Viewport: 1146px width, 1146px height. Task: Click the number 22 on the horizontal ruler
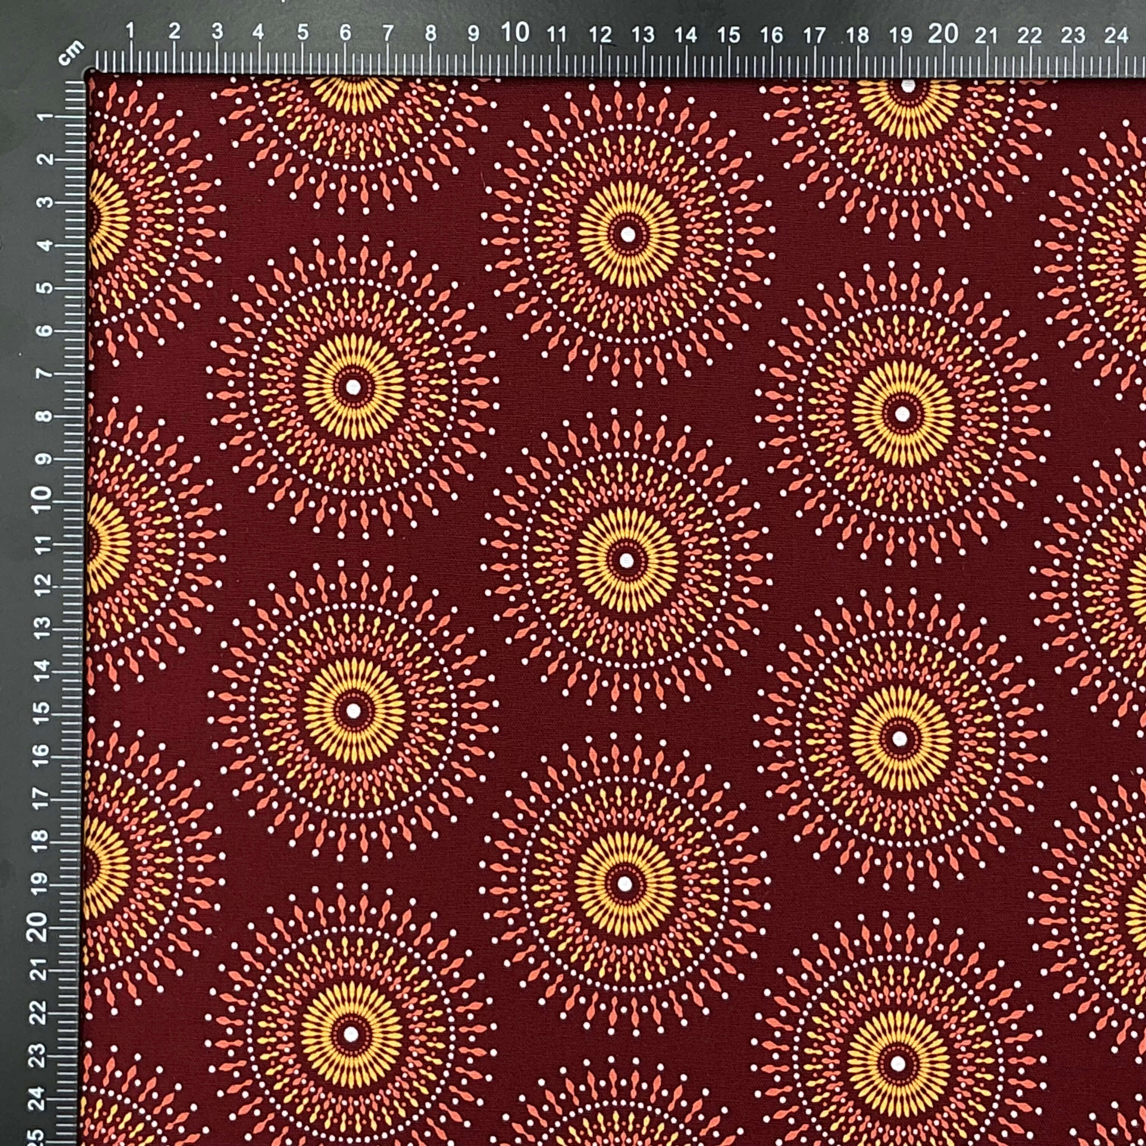point(1029,36)
